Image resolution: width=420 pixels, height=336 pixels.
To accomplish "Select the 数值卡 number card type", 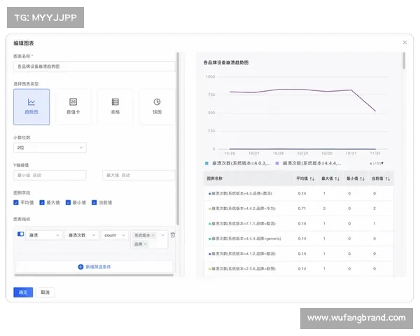I will click(73, 106).
